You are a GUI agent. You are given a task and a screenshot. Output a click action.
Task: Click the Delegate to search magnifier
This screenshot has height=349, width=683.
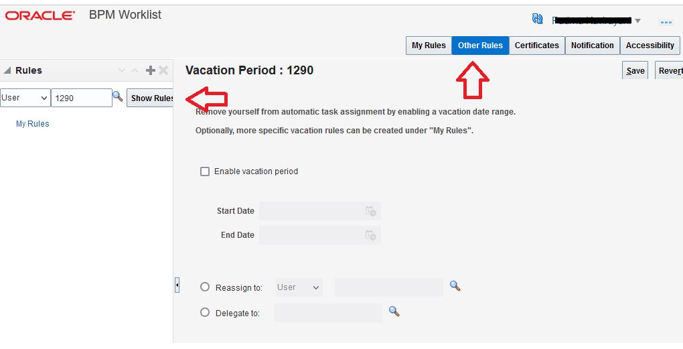(x=394, y=311)
